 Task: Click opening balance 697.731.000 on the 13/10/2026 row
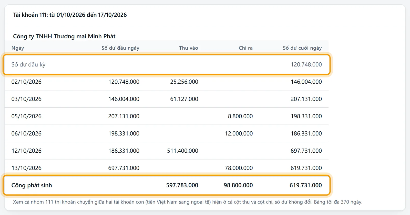[x=124, y=168]
